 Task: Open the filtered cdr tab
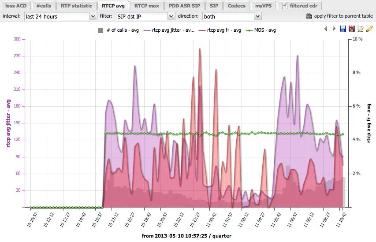point(300,6)
